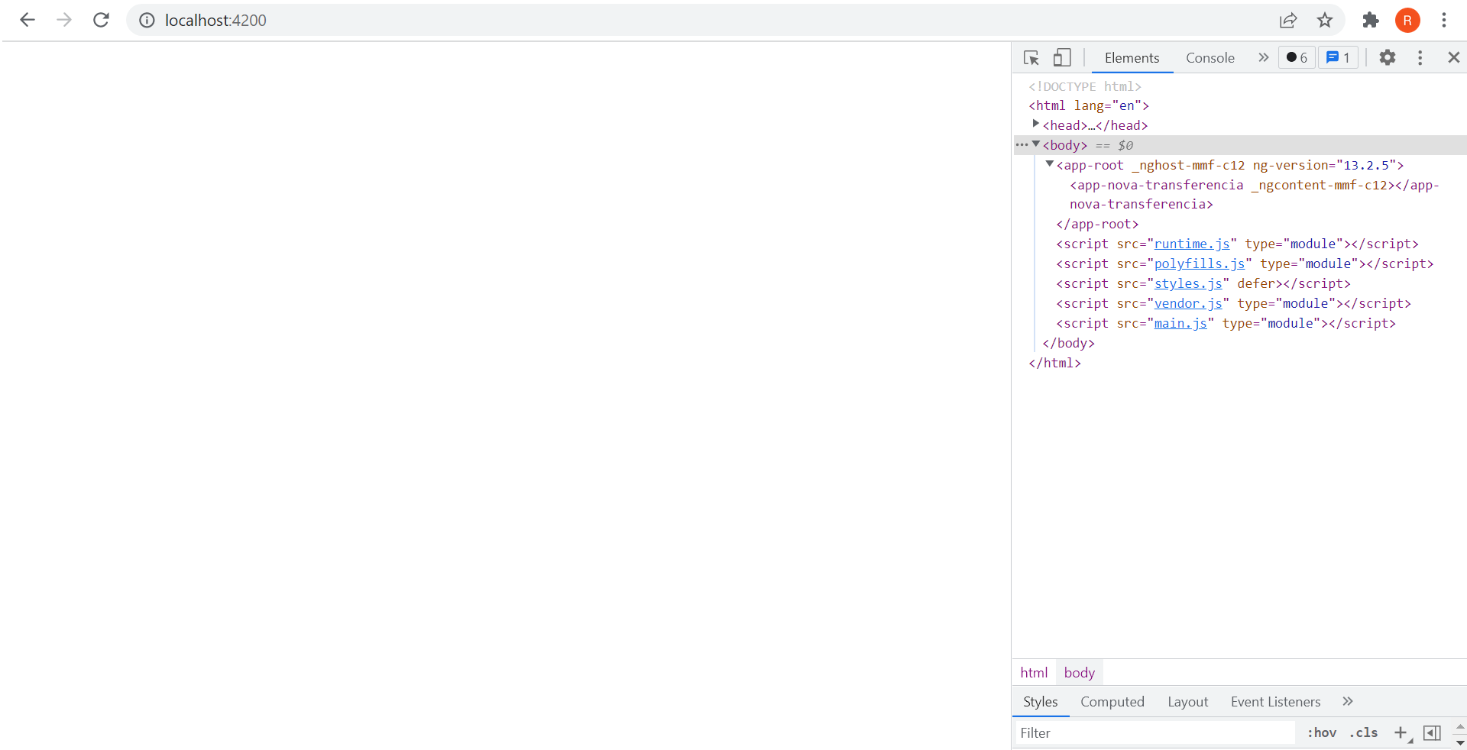The image size is (1467, 750).
Task: Switch to the Styles pane tab
Action: (1041, 701)
